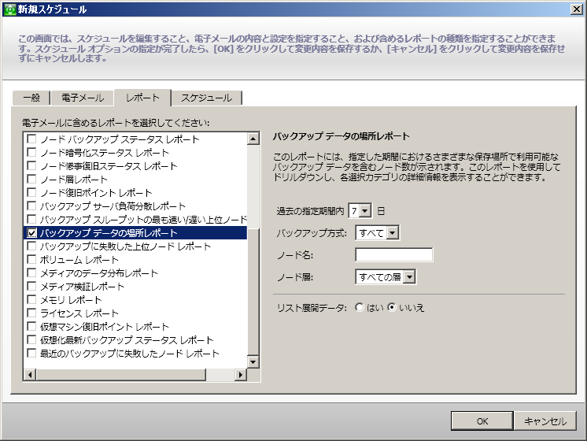The image size is (587, 441).
Task: Select the ボリューム レポート list row text
Action: 79,260
